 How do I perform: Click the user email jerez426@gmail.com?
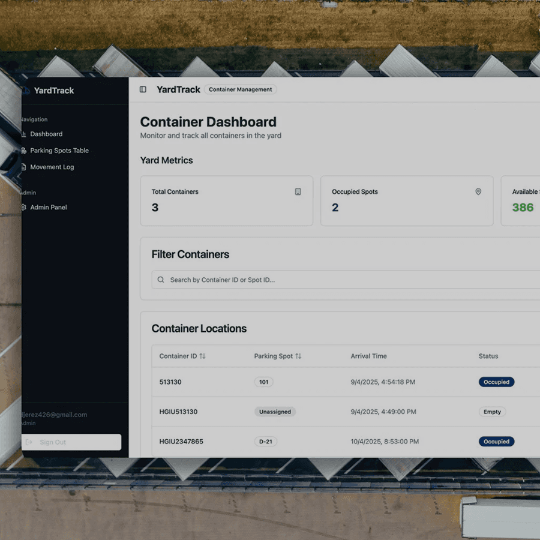tap(55, 415)
